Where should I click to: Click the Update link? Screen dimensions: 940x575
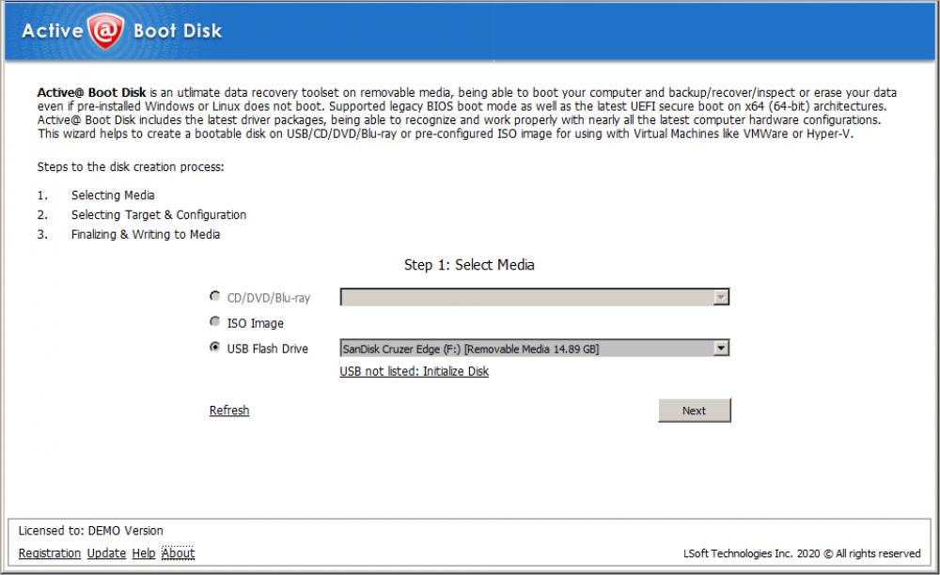[x=106, y=553]
